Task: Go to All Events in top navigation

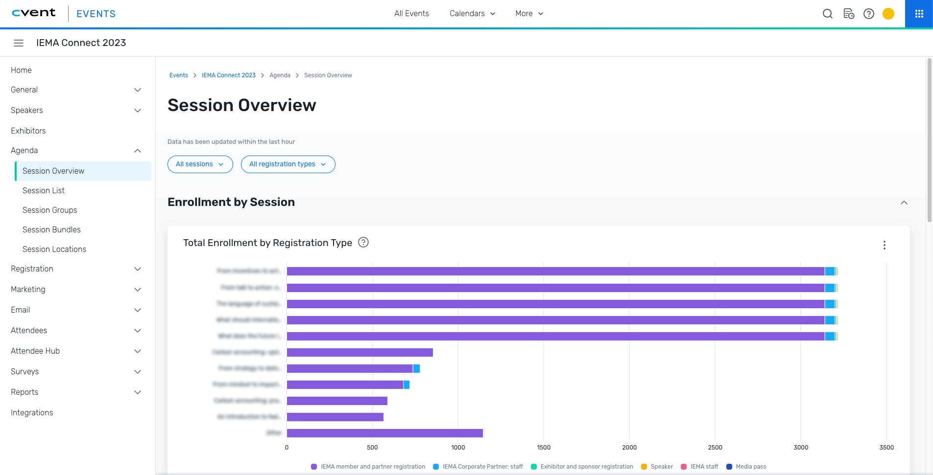Action: pyautogui.click(x=411, y=14)
